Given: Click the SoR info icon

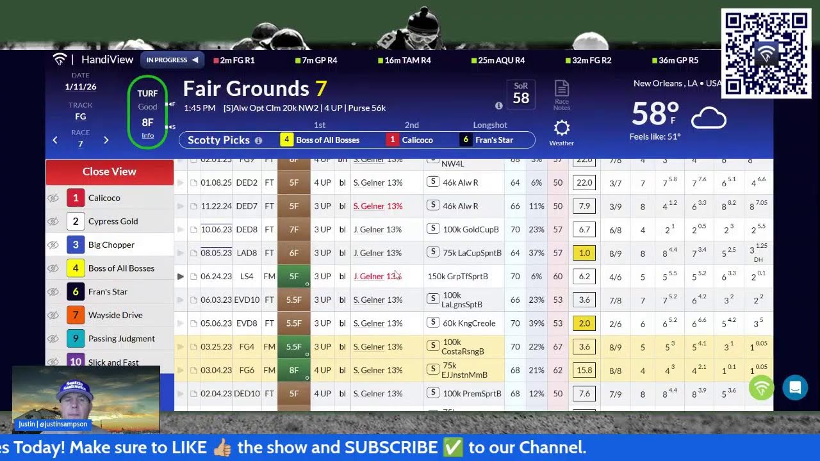Looking at the screenshot, I should [499, 106].
